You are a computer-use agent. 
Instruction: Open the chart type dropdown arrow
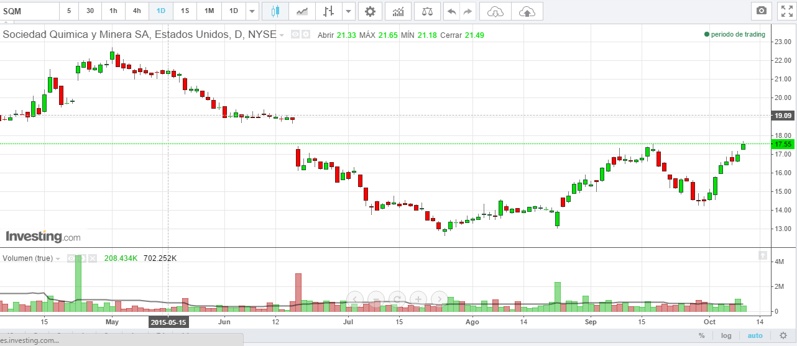coord(349,11)
